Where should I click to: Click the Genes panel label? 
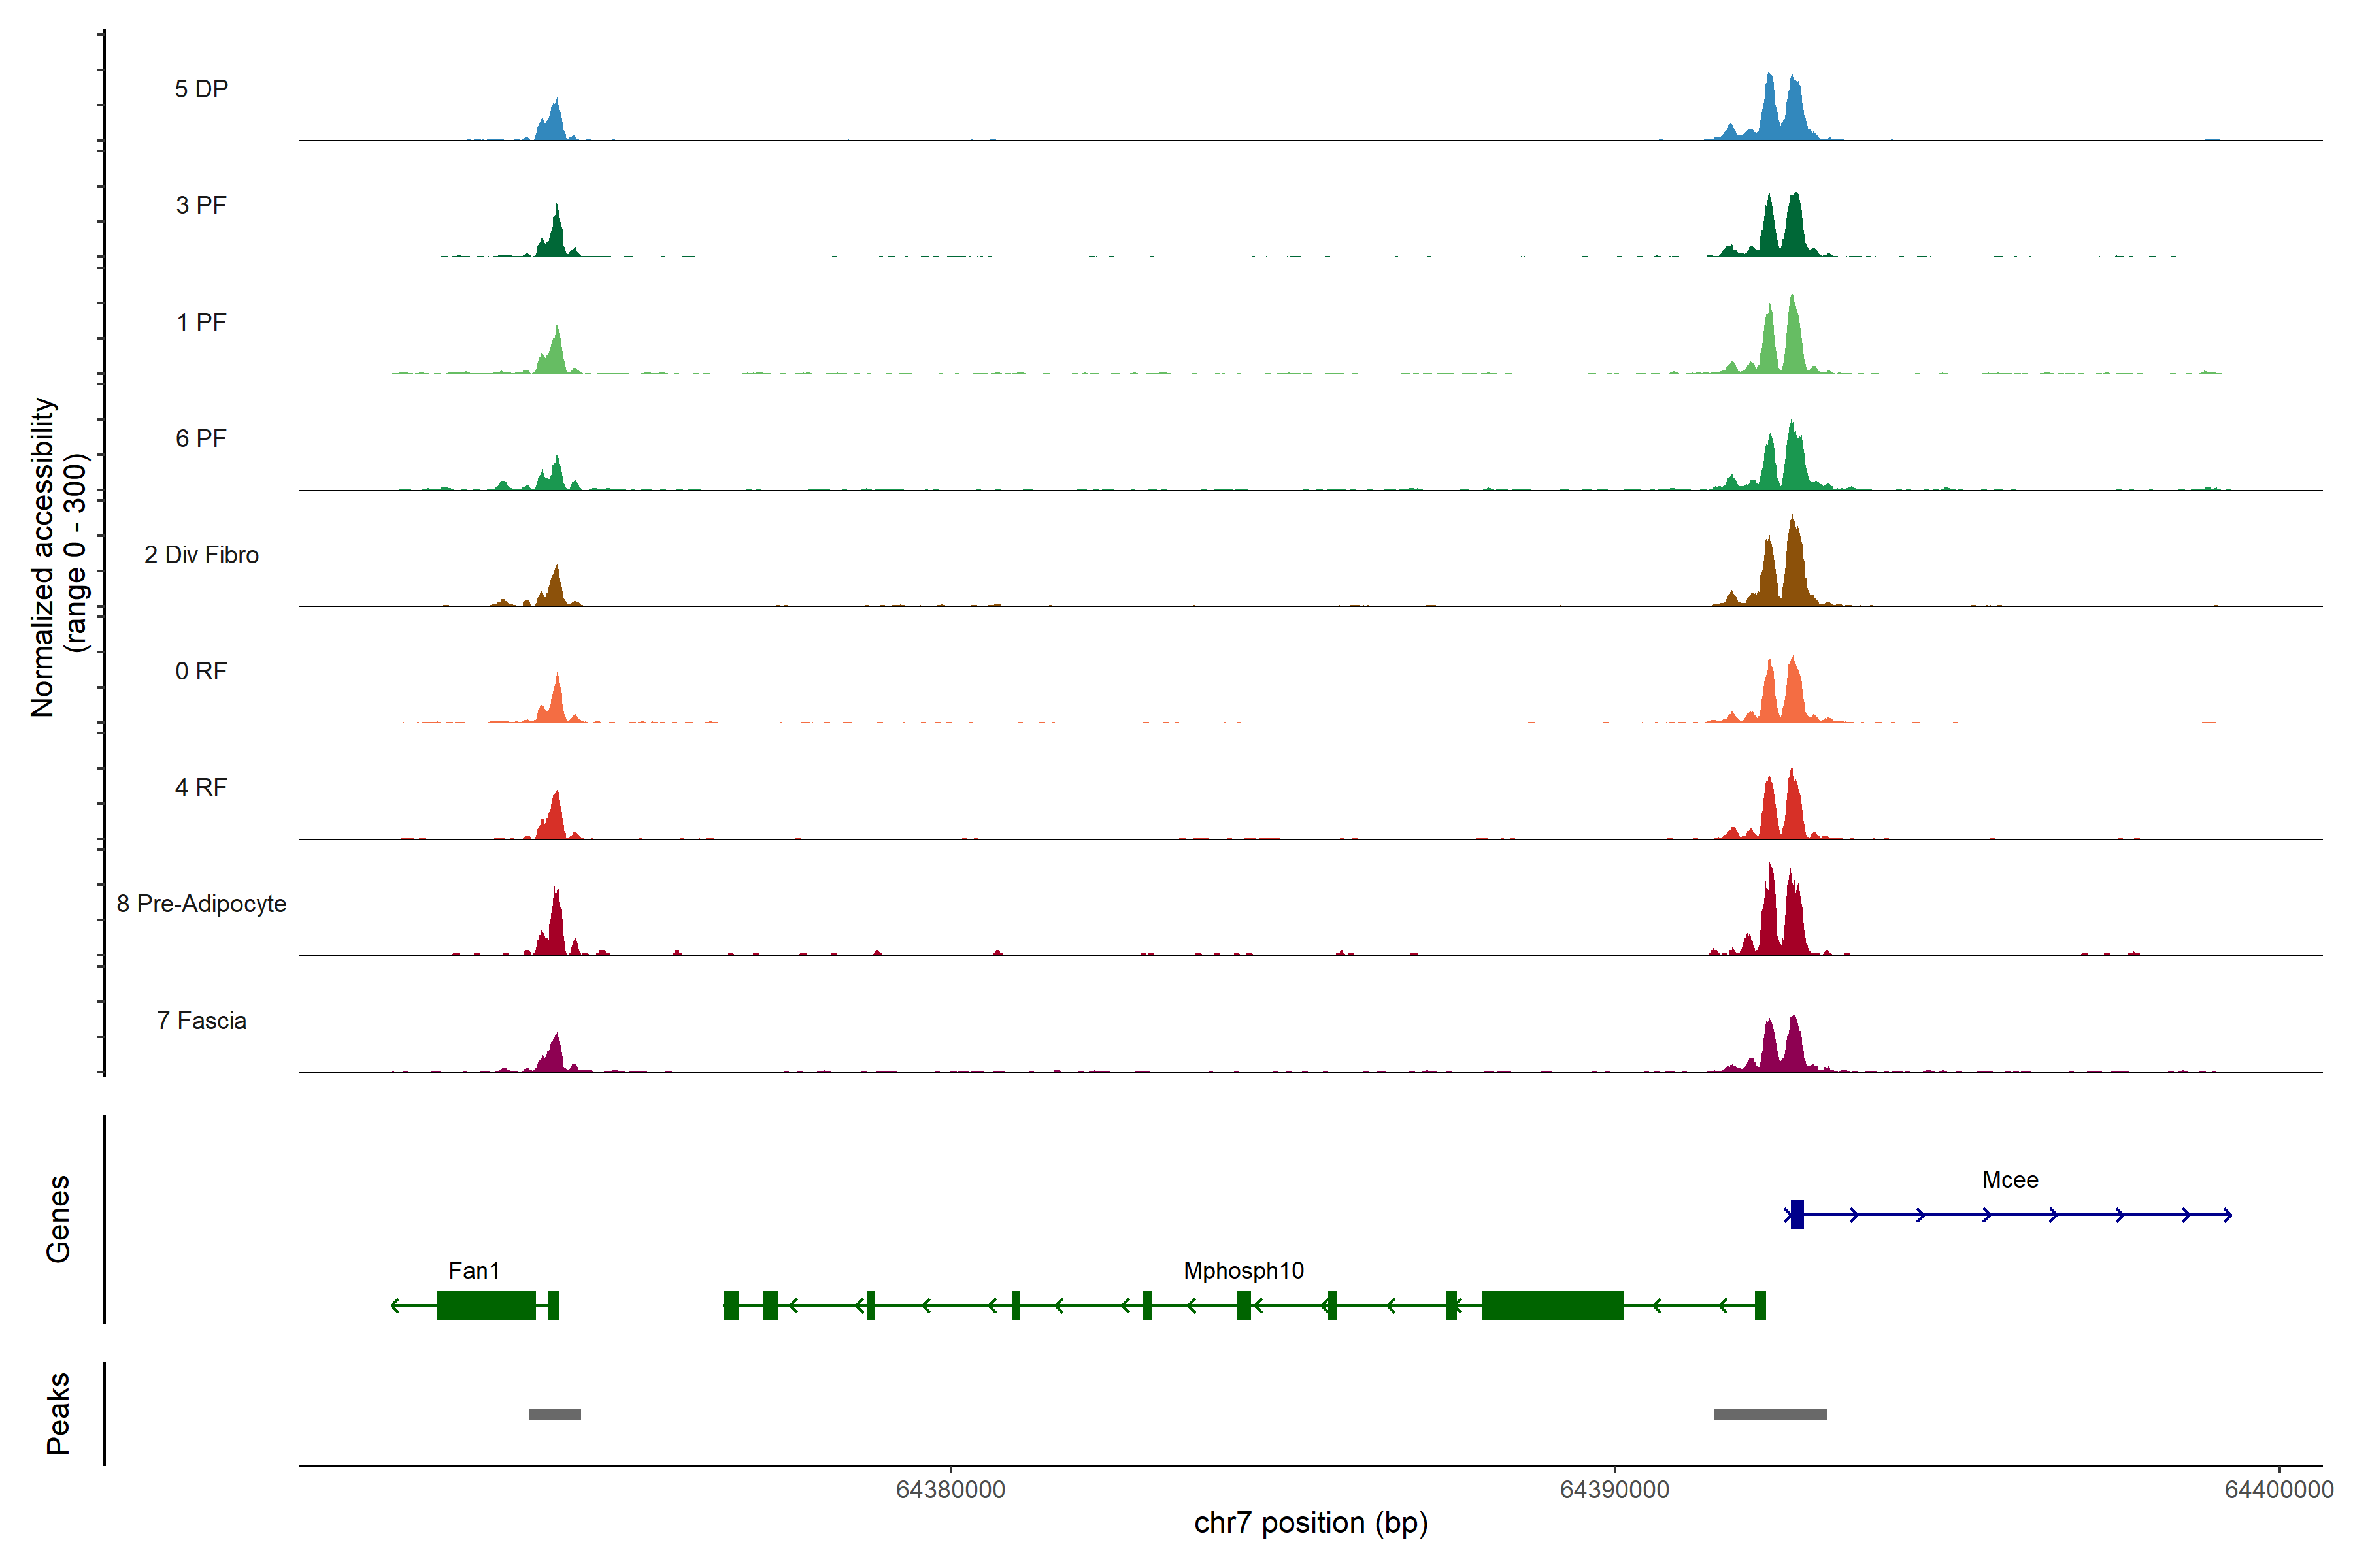(x=58, y=1219)
